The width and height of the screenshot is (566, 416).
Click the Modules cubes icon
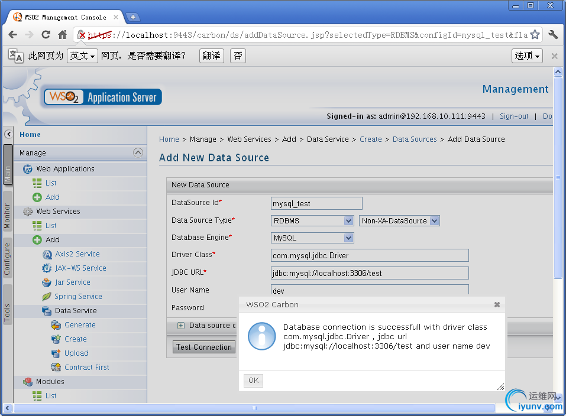click(x=28, y=382)
